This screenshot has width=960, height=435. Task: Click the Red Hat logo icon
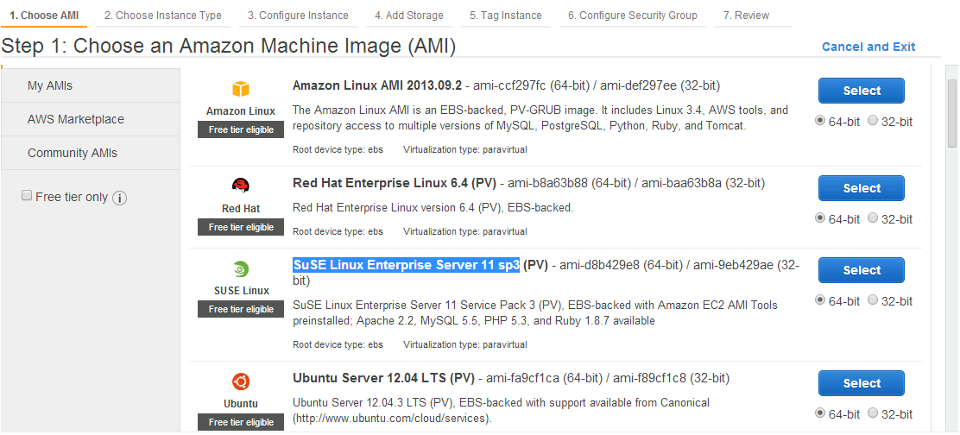[241, 186]
